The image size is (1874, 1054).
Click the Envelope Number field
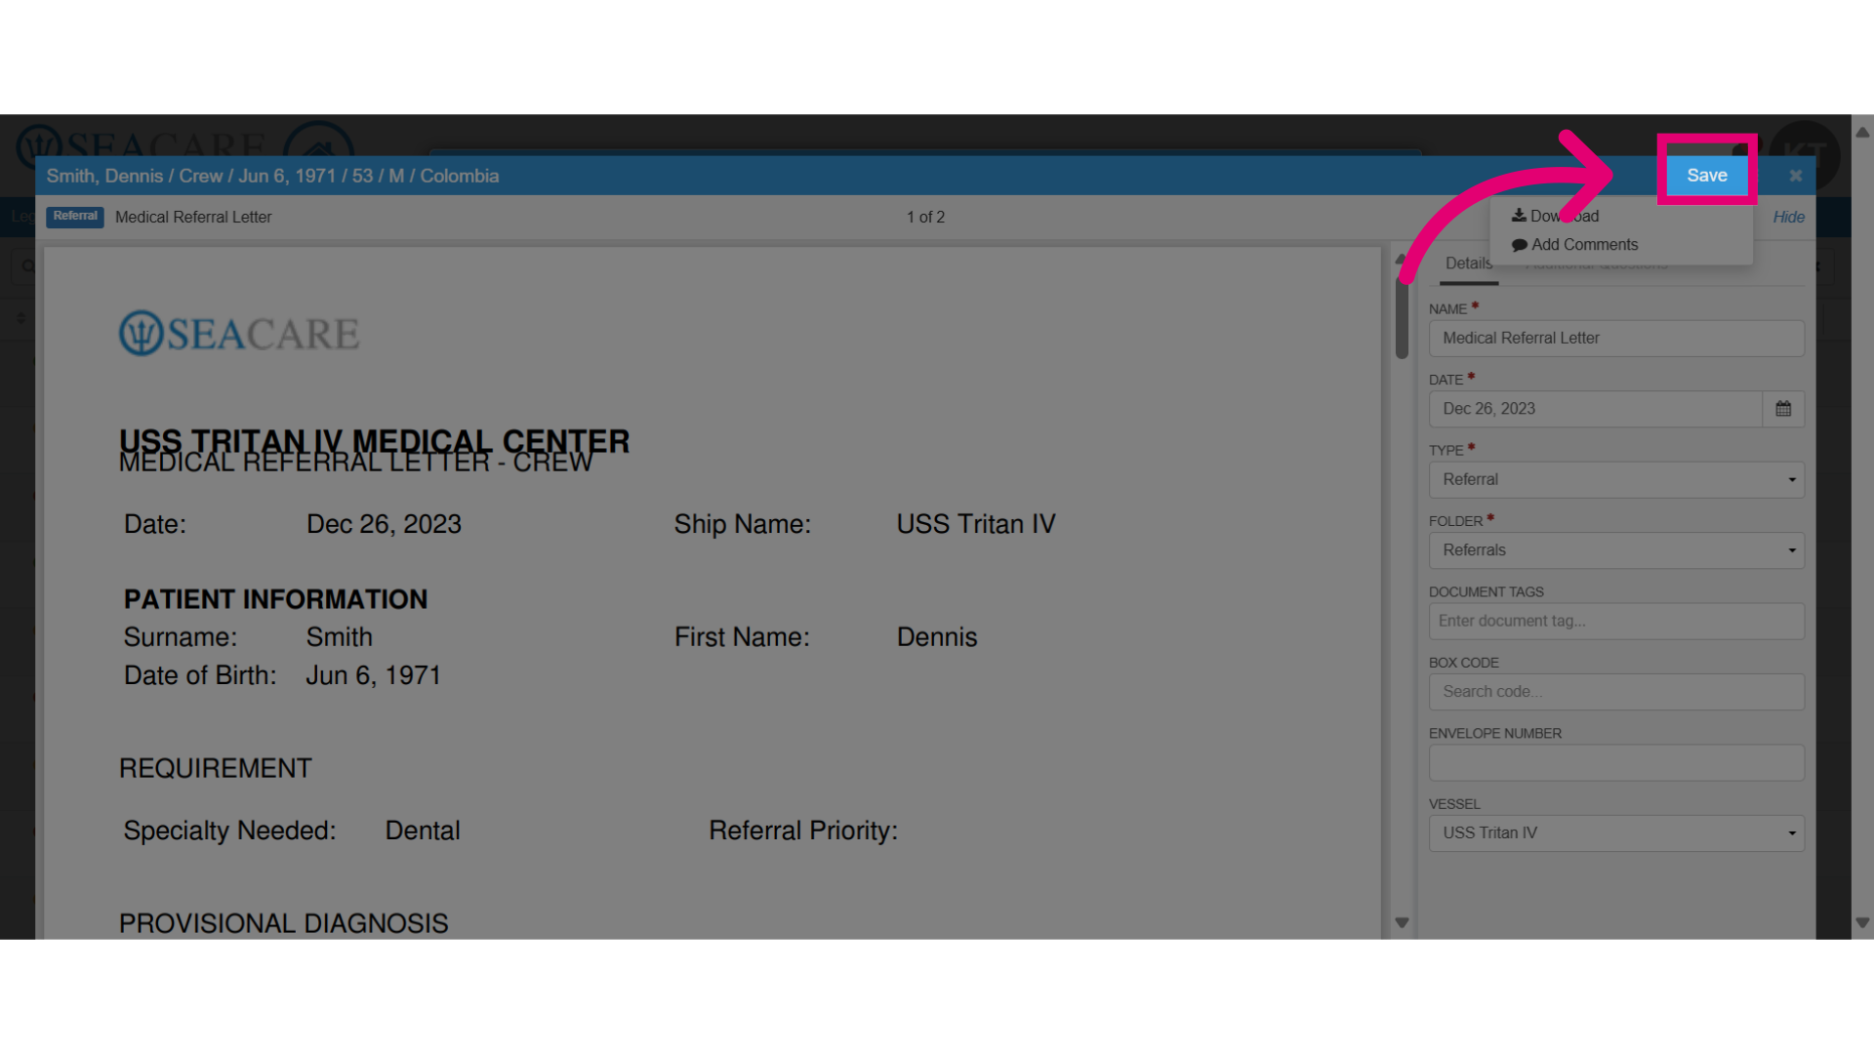pos(1616,763)
